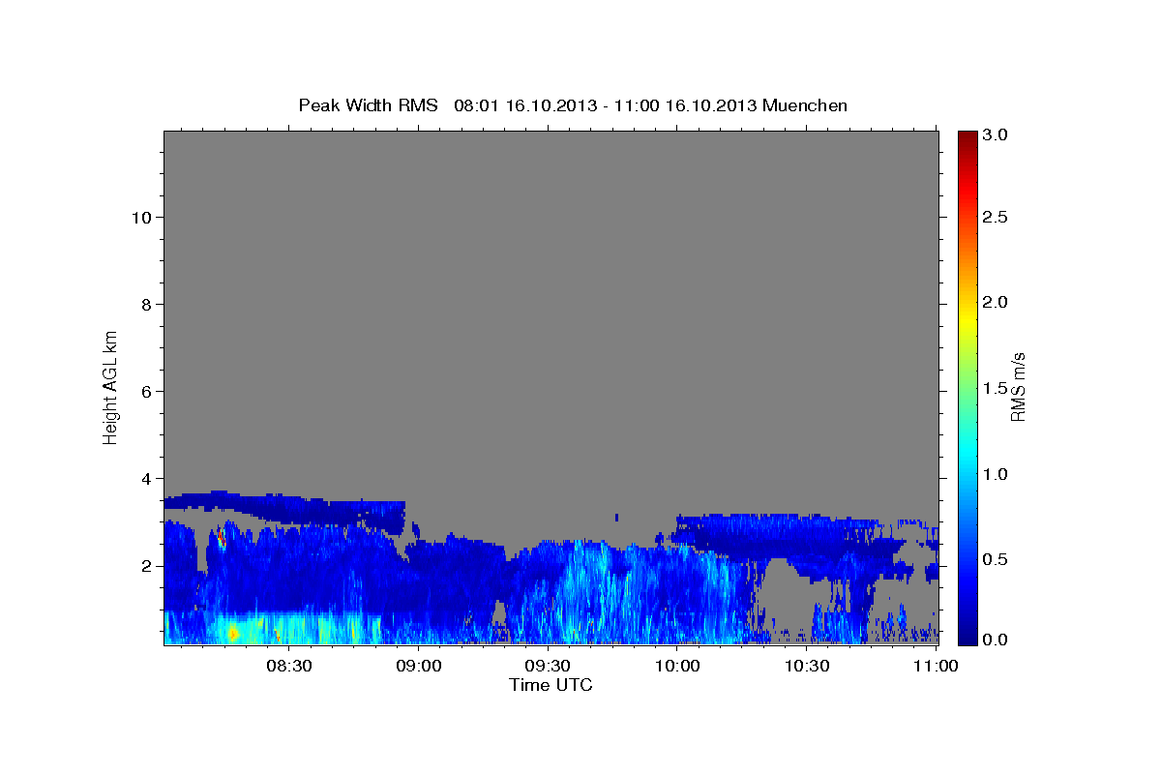
Task: Click the isolated blue pixel above 09:45
Action: tap(617, 518)
